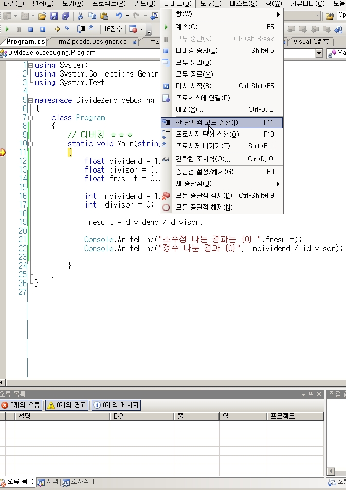Open 간략한 조사식(Q)... from Debug menu
Image resolution: width=346 pixels, height=490 pixels.
click(222, 159)
